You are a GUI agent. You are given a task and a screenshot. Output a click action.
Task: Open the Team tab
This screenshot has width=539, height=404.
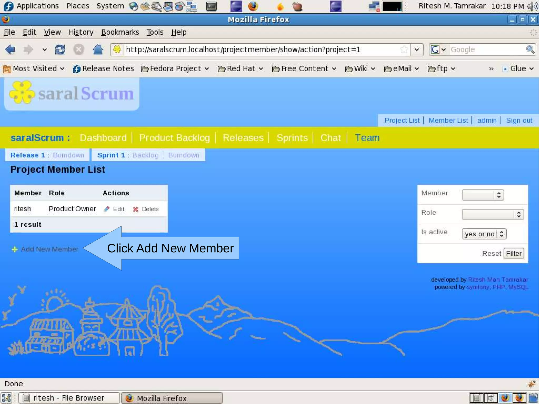tap(367, 138)
